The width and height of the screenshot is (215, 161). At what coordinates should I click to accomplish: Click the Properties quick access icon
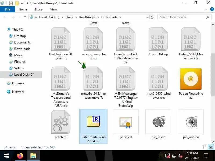click(11, 3)
